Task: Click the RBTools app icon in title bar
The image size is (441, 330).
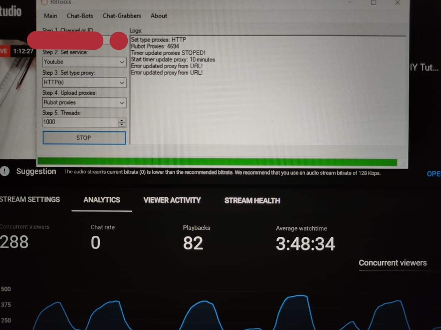Action: tap(45, 2)
